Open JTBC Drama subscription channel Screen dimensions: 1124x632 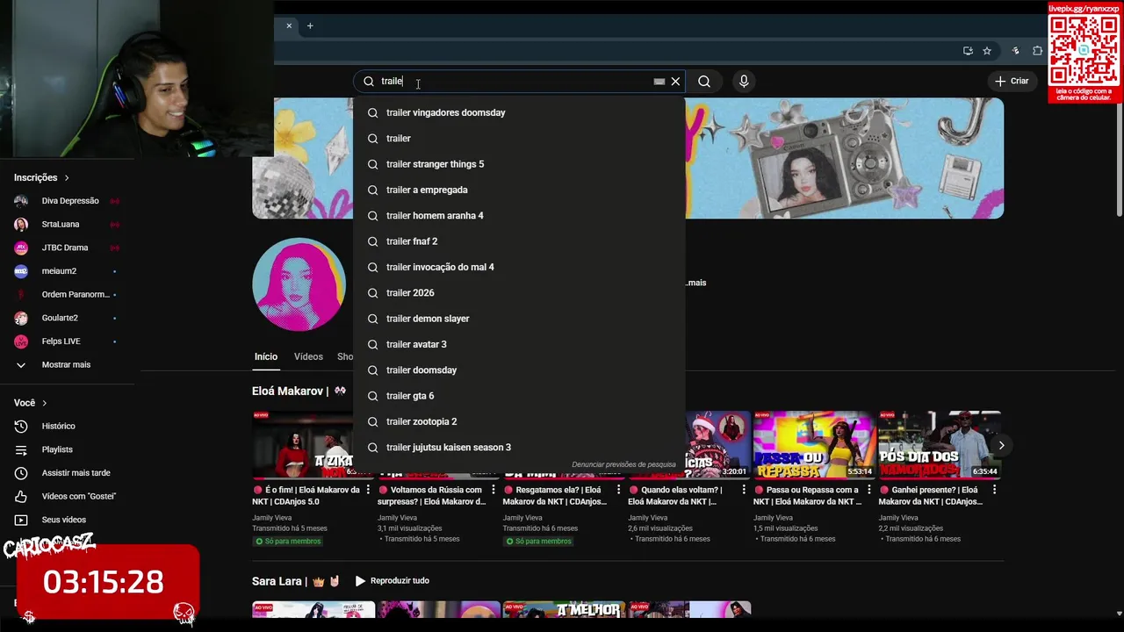tap(67, 248)
